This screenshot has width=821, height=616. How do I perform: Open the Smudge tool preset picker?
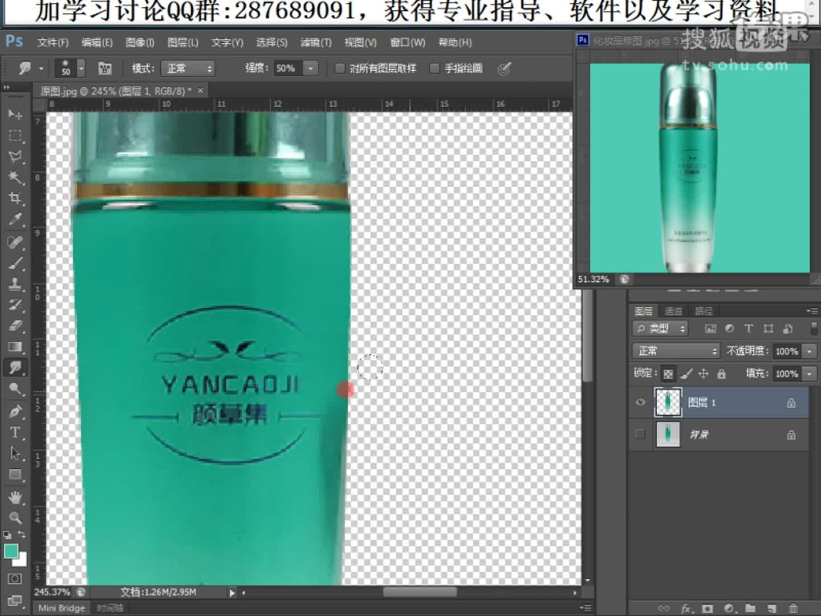[30, 68]
